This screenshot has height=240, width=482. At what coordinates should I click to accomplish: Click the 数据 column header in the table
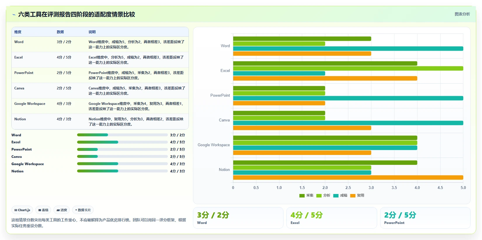coord(60,32)
